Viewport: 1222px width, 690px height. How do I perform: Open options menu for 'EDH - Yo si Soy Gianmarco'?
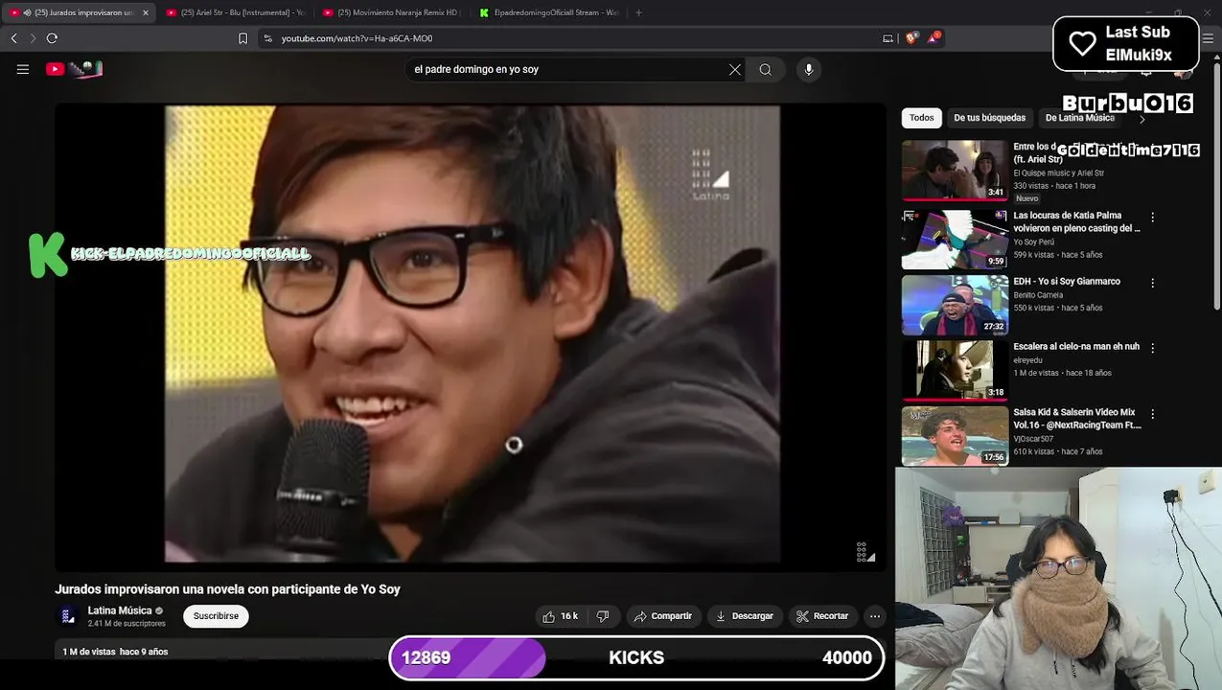[1152, 283]
